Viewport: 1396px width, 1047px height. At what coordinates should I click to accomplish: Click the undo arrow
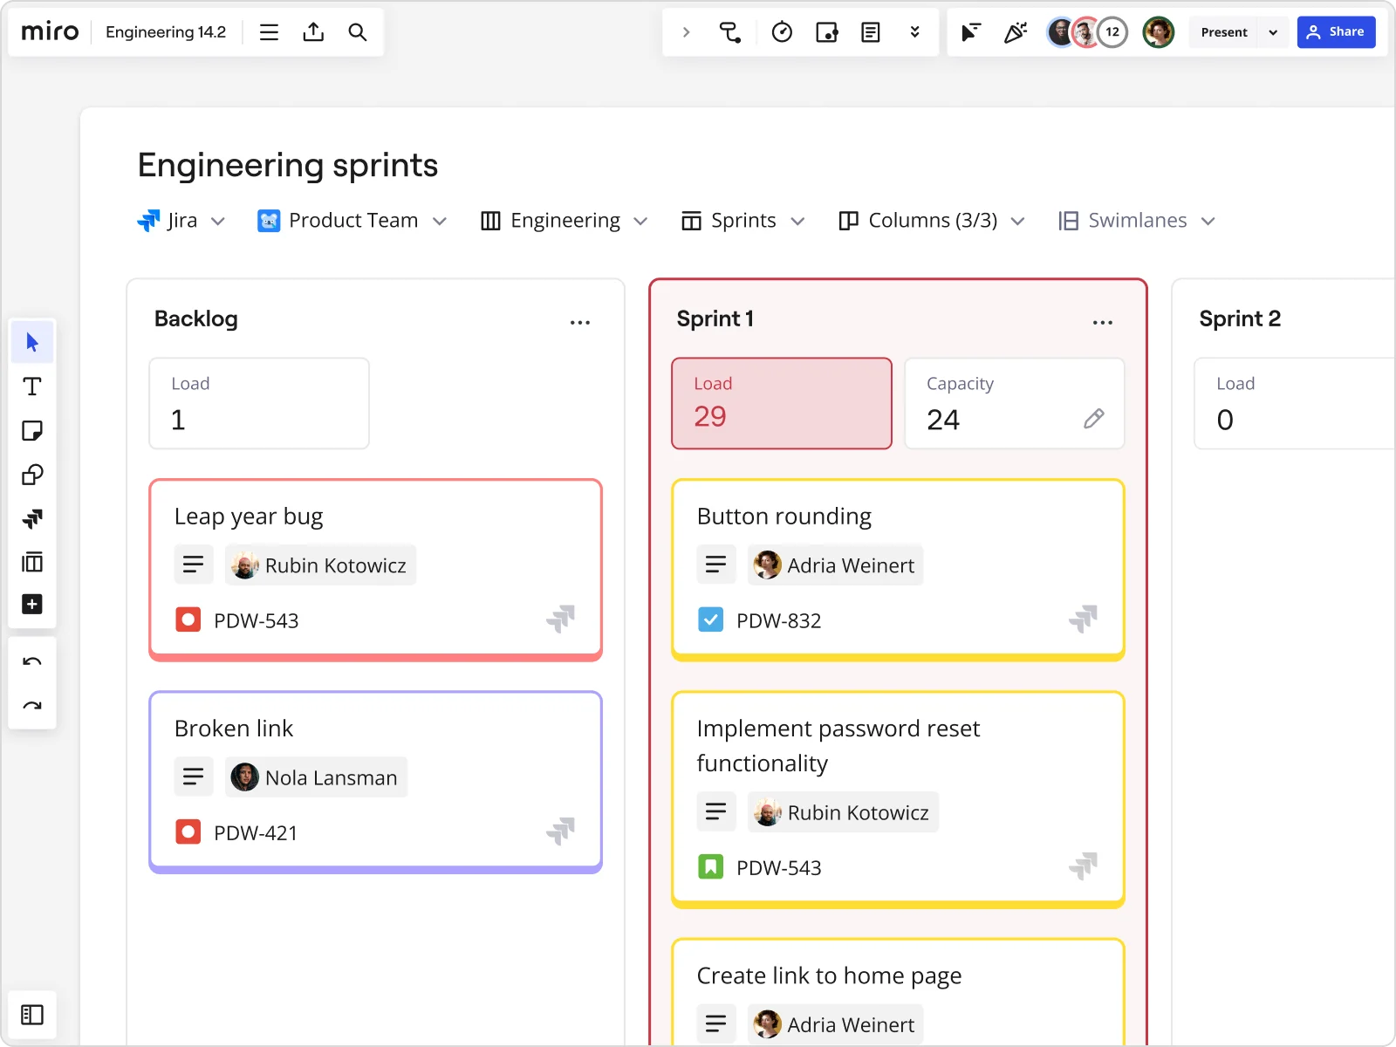[32, 661]
